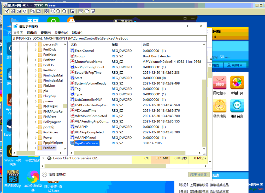
Task: Expand the Power tree node
Action: [x=36, y=138]
